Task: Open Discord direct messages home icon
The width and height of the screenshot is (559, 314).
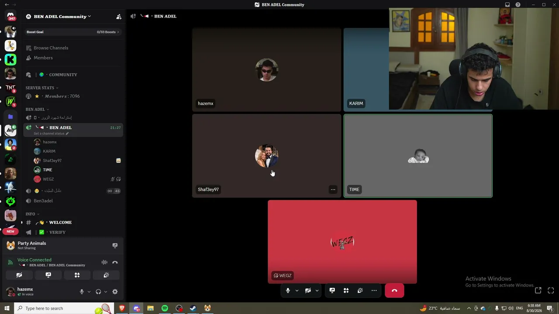Action: coord(10,16)
